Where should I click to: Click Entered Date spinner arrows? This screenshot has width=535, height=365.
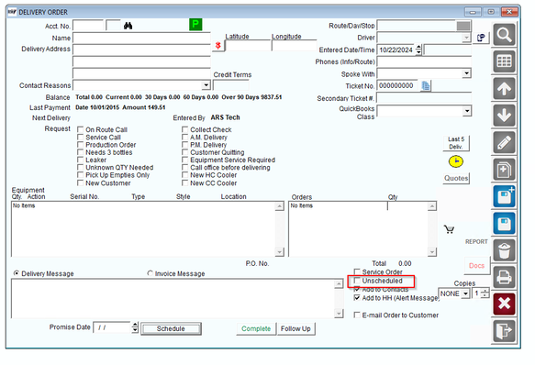click(418, 50)
